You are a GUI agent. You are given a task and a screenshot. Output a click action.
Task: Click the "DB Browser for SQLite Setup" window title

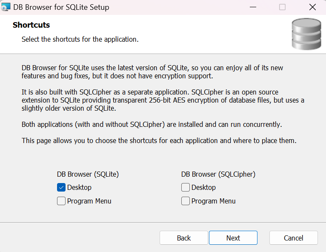(x=61, y=7)
